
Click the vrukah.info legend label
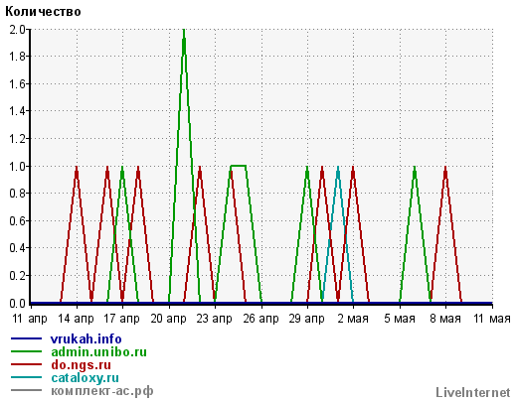(86, 339)
